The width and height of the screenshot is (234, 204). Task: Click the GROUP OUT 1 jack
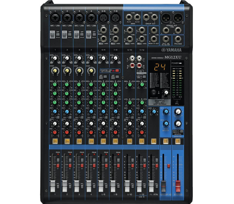click(x=146, y=17)
